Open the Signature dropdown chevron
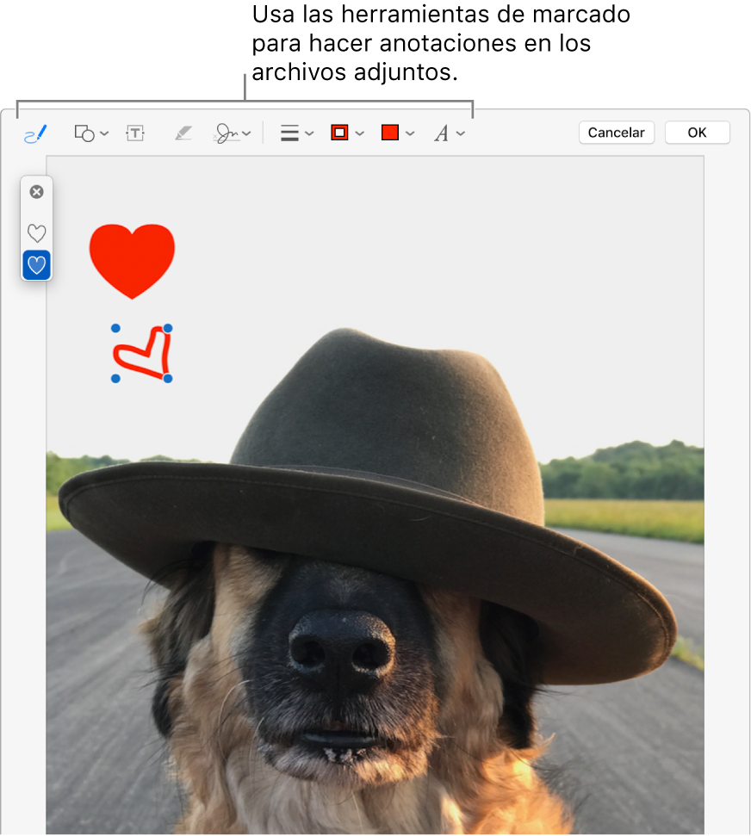The height and width of the screenshot is (836, 751). pos(246,133)
